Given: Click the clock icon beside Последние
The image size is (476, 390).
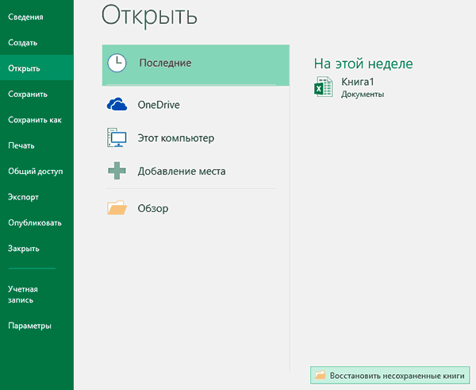Looking at the screenshot, I should [x=117, y=63].
